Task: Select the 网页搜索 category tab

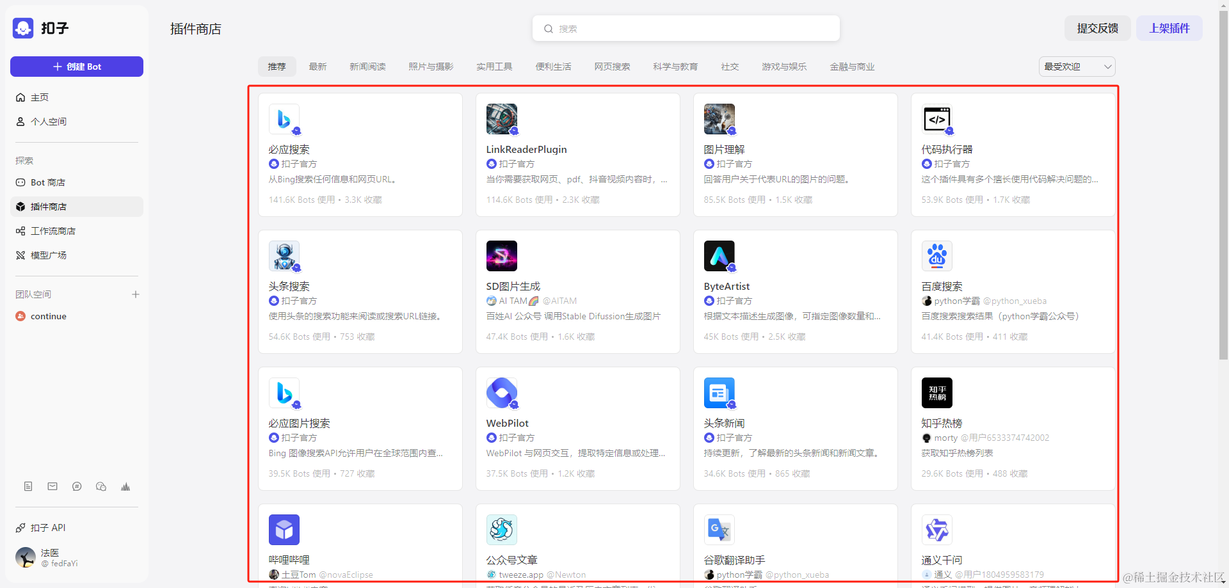Action: click(x=612, y=67)
